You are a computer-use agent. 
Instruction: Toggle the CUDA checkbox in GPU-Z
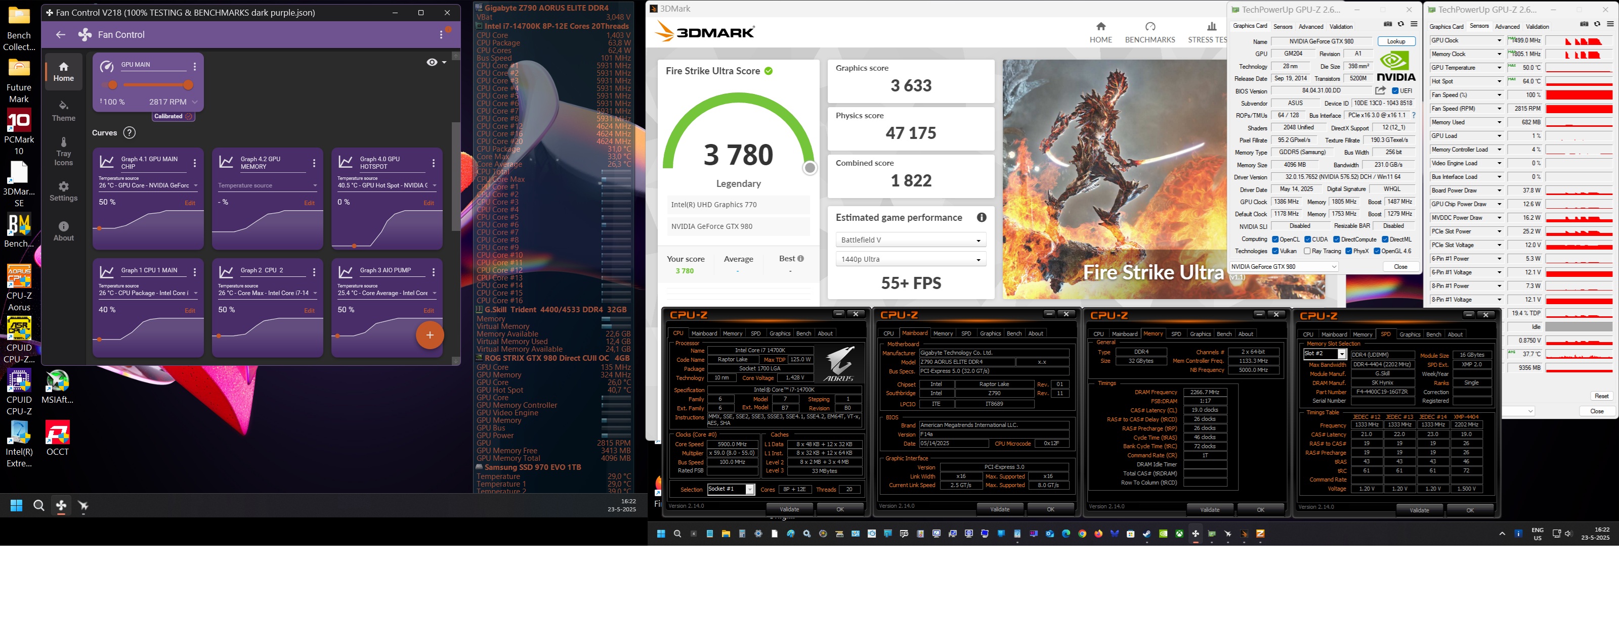pos(1307,239)
